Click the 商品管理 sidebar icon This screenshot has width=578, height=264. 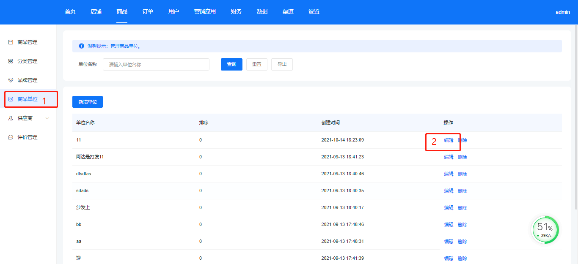(x=11, y=42)
